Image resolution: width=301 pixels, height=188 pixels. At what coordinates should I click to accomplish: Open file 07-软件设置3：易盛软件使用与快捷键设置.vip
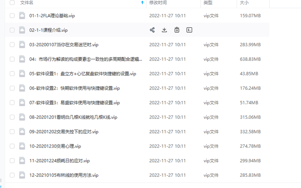tap(75, 103)
